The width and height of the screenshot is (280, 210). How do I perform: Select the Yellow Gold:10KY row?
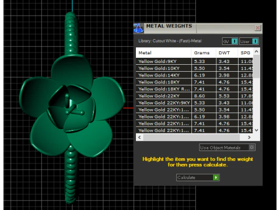pos(194,68)
